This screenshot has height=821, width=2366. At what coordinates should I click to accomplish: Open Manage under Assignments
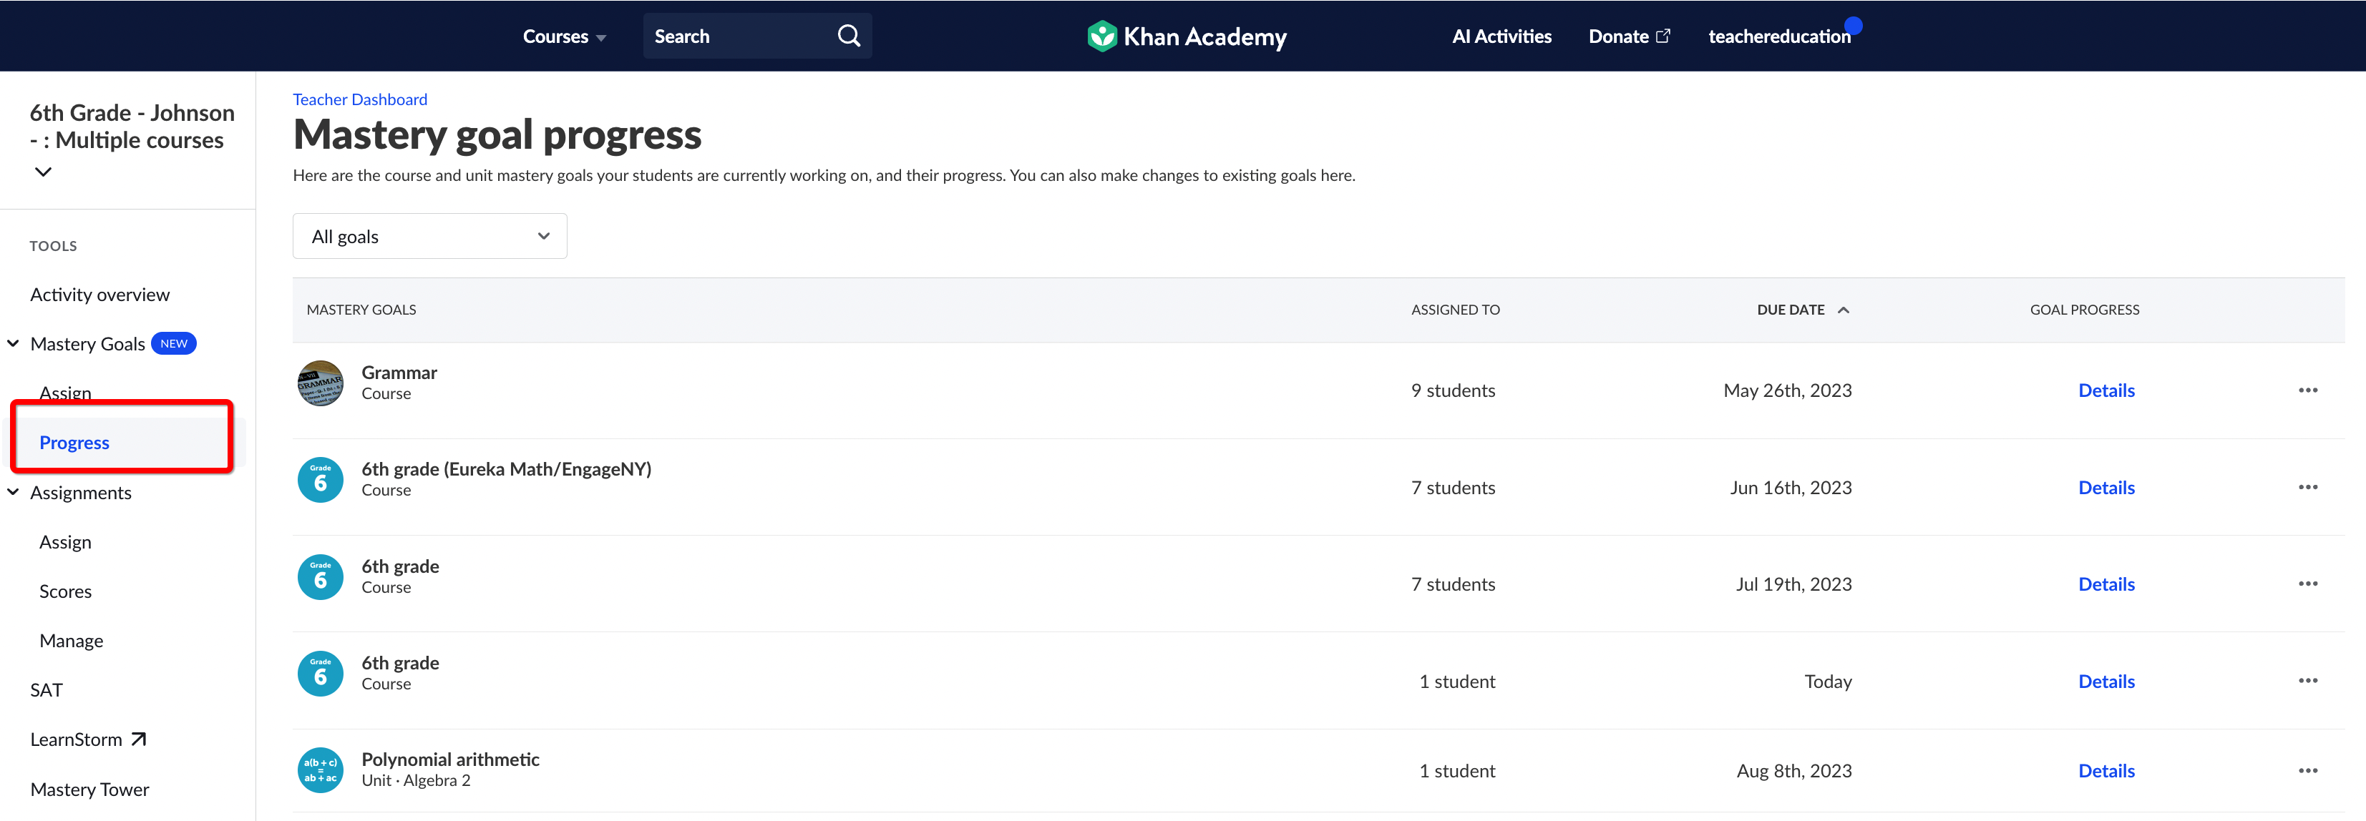click(x=71, y=641)
